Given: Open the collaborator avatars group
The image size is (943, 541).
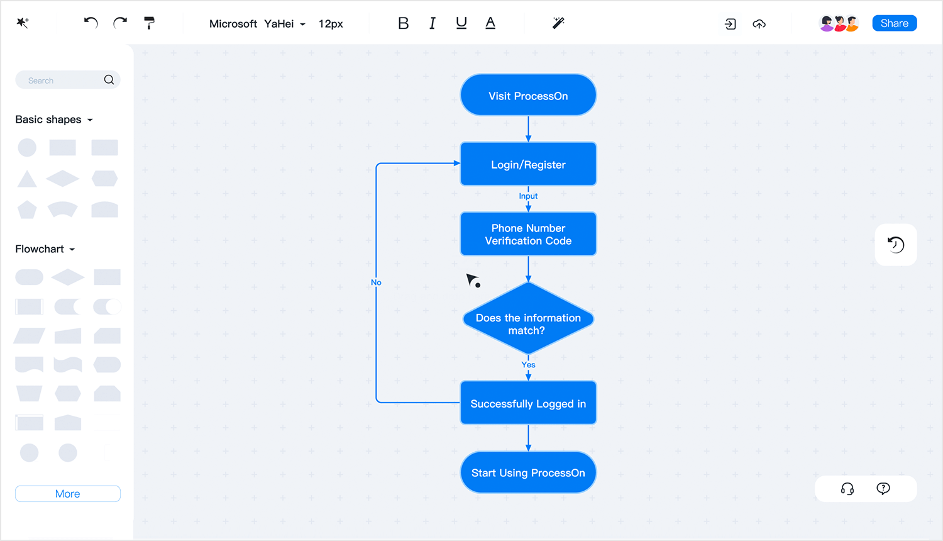Looking at the screenshot, I should (x=839, y=24).
